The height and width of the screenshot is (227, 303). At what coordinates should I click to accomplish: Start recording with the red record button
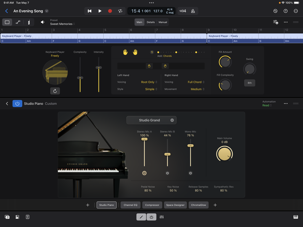[109, 11]
